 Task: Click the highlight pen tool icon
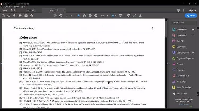coord(135,16)
